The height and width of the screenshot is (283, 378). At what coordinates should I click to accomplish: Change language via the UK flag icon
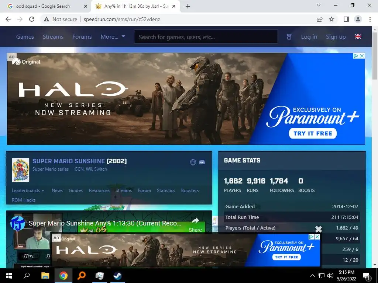[358, 36]
